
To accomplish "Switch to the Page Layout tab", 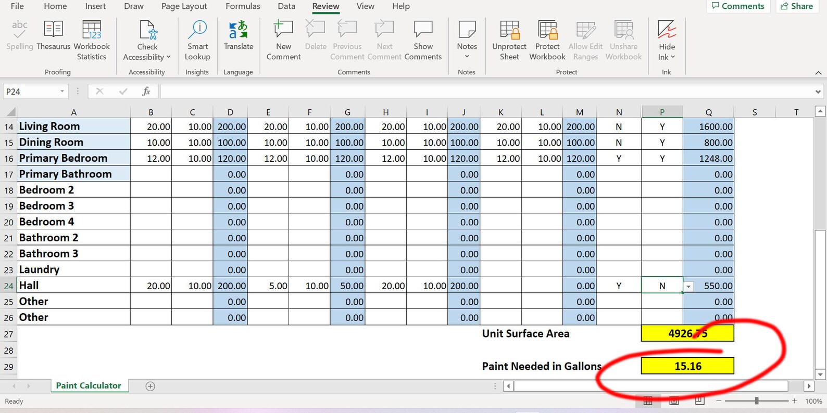I will [x=184, y=6].
